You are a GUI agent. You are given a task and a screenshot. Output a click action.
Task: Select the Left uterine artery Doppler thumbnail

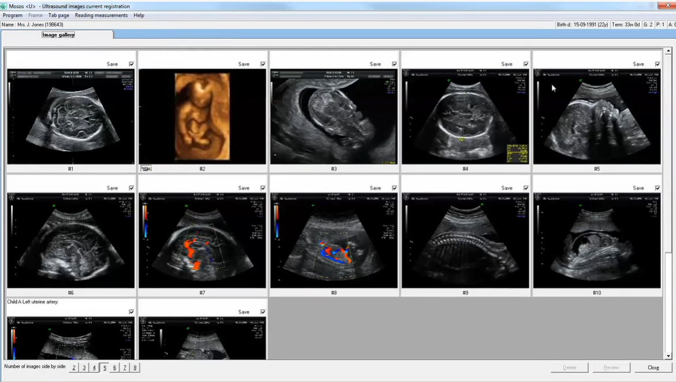click(x=70, y=338)
